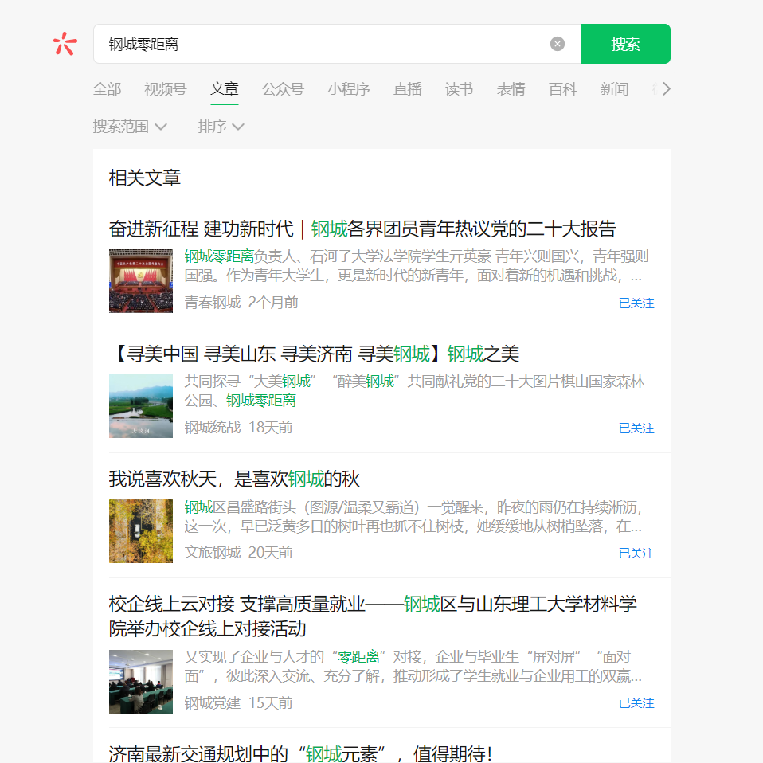Expand the 排序 dropdown
The image size is (763, 763).
(x=221, y=127)
